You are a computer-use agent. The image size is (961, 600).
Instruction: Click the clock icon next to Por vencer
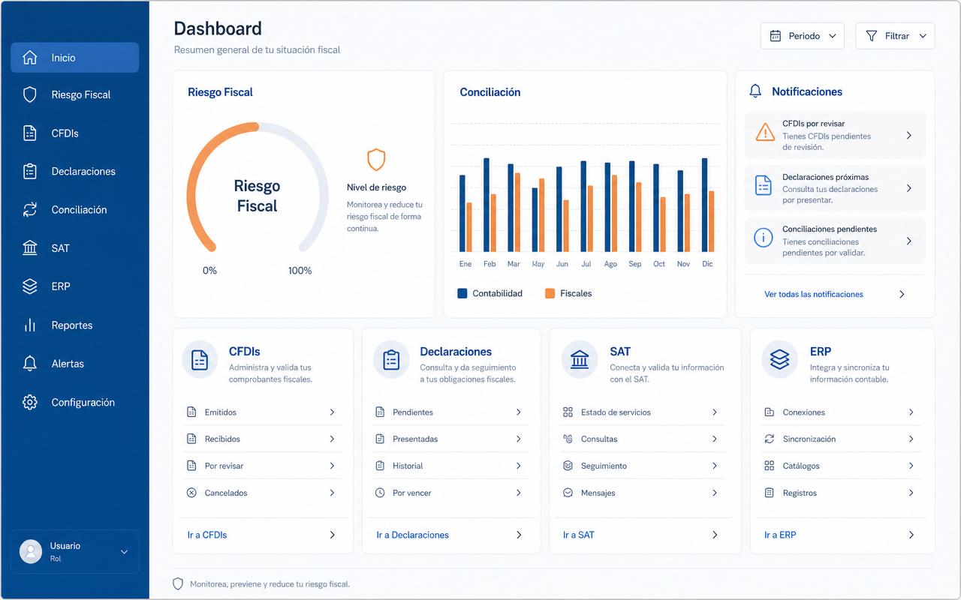pyautogui.click(x=380, y=493)
